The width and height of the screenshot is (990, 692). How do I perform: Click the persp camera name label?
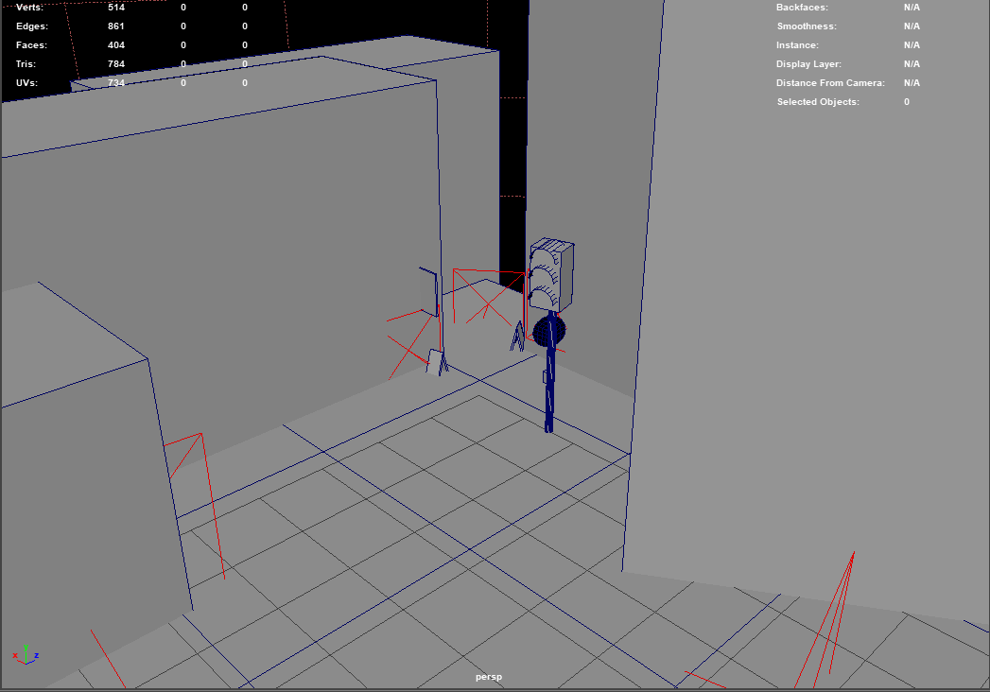[x=488, y=677]
